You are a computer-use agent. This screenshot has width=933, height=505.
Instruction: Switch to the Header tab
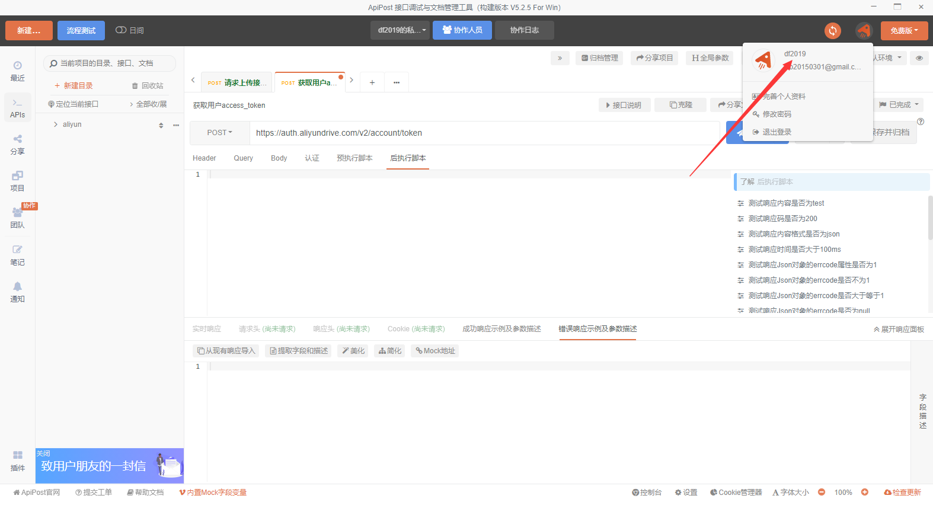(205, 158)
